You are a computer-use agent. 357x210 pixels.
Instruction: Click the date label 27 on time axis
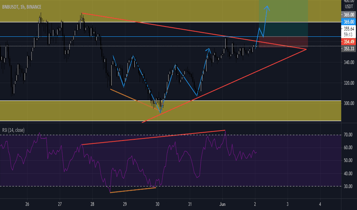coord(60,204)
